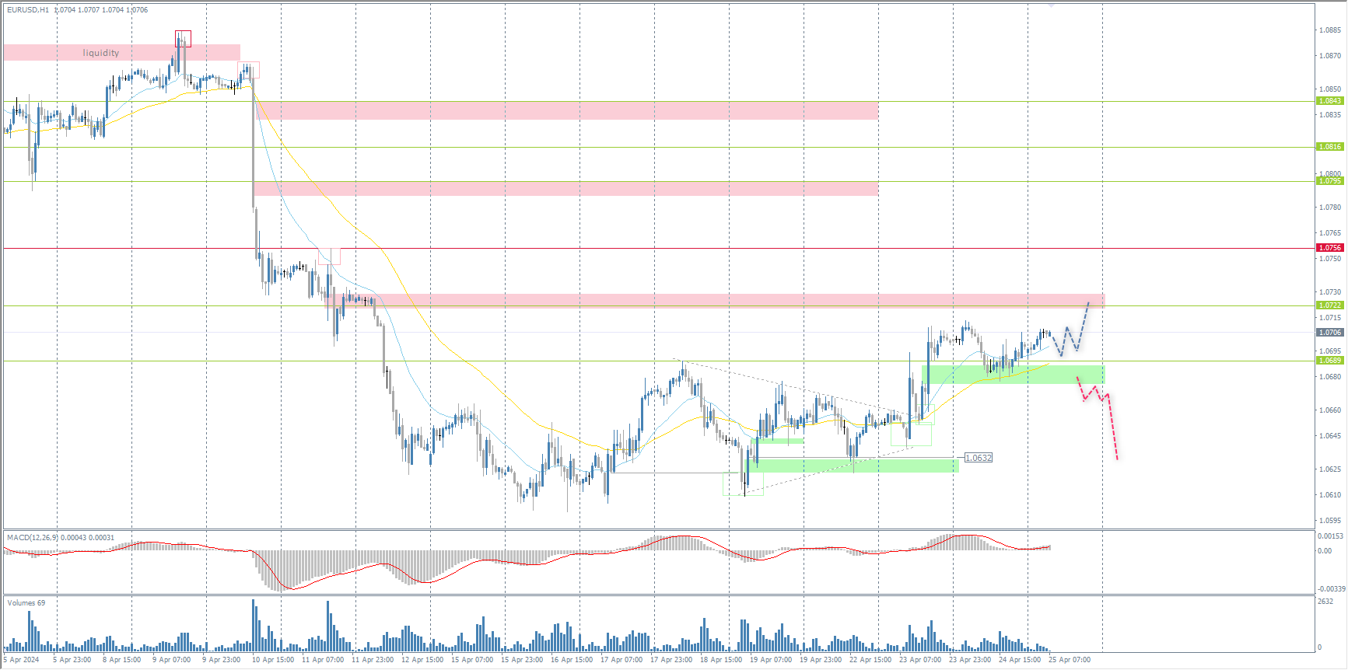Select the green support zone below the 1.0689 line
Image resolution: width=1348 pixels, height=670 pixels.
coord(1013,375)
